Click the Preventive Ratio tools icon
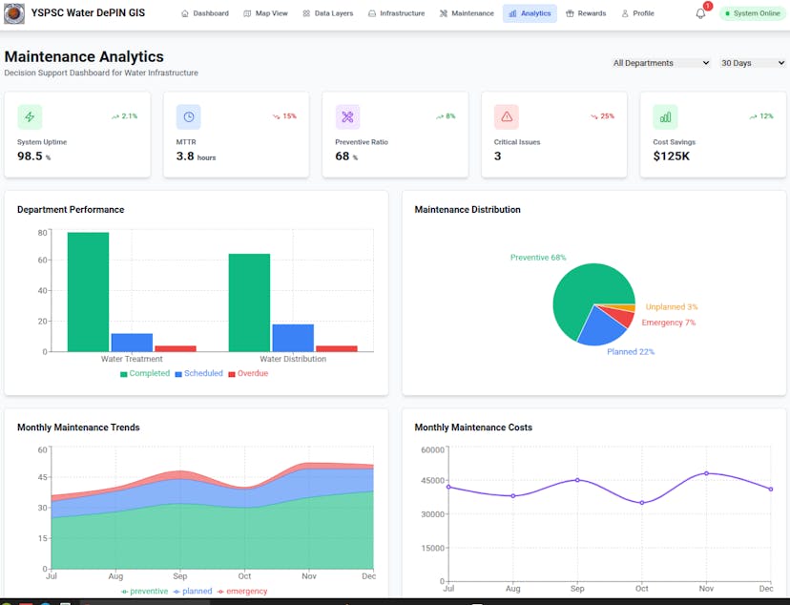 pos(347,116)
